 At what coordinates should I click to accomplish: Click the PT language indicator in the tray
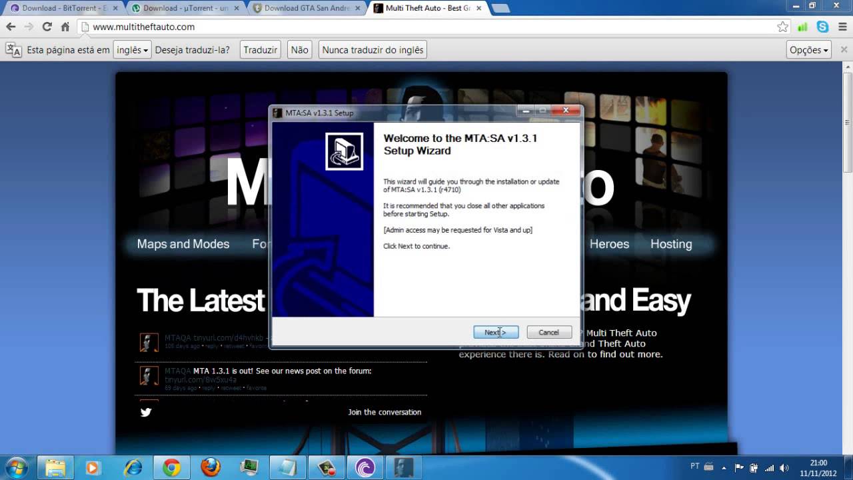[695, 467]
